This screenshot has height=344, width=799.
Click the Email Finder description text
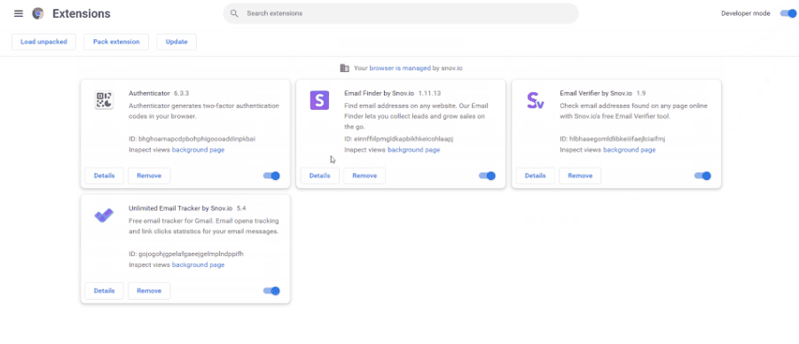click(x=416, y=116)
